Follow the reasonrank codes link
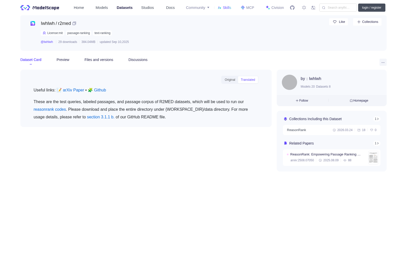 tap(50, 109)
